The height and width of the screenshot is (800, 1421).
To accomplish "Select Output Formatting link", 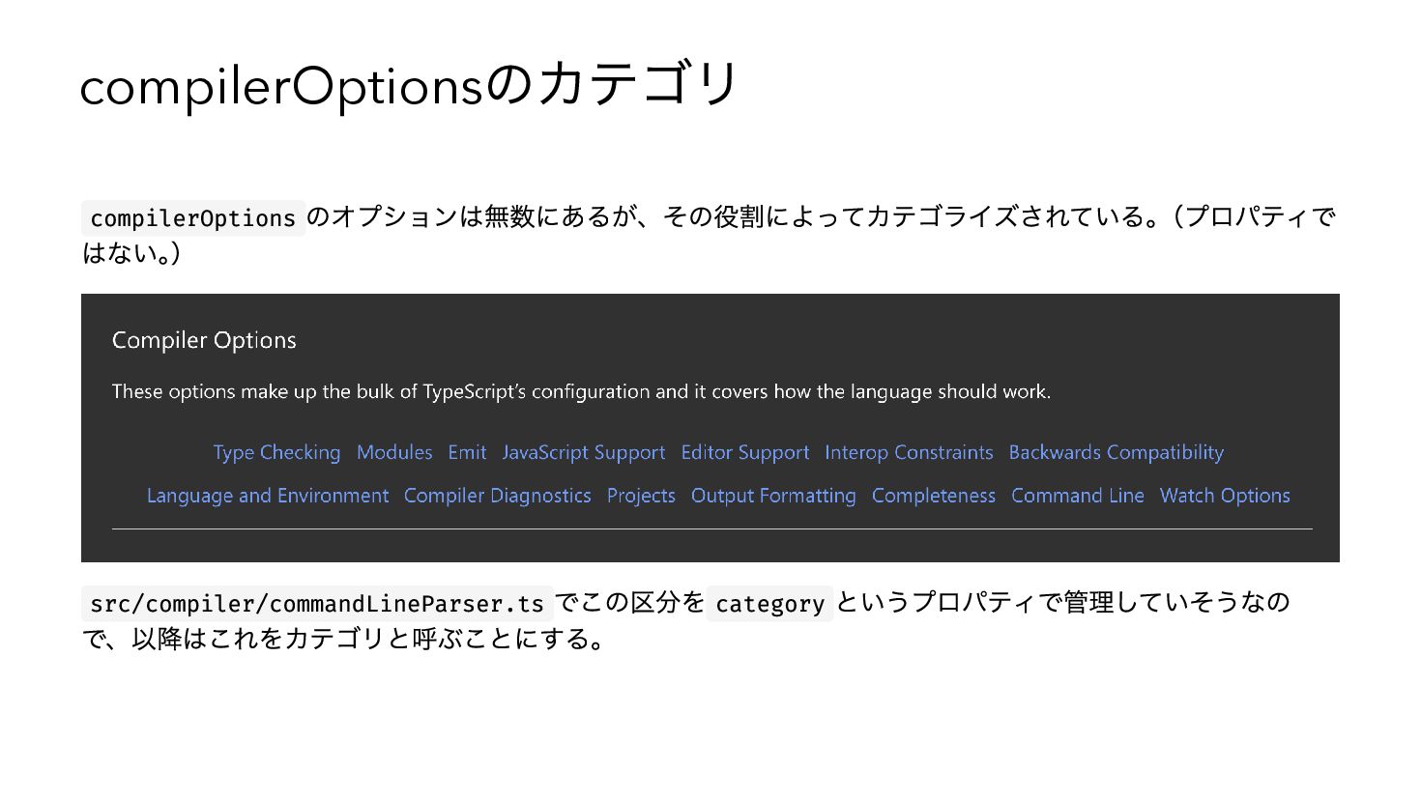I will click(773, 497).
